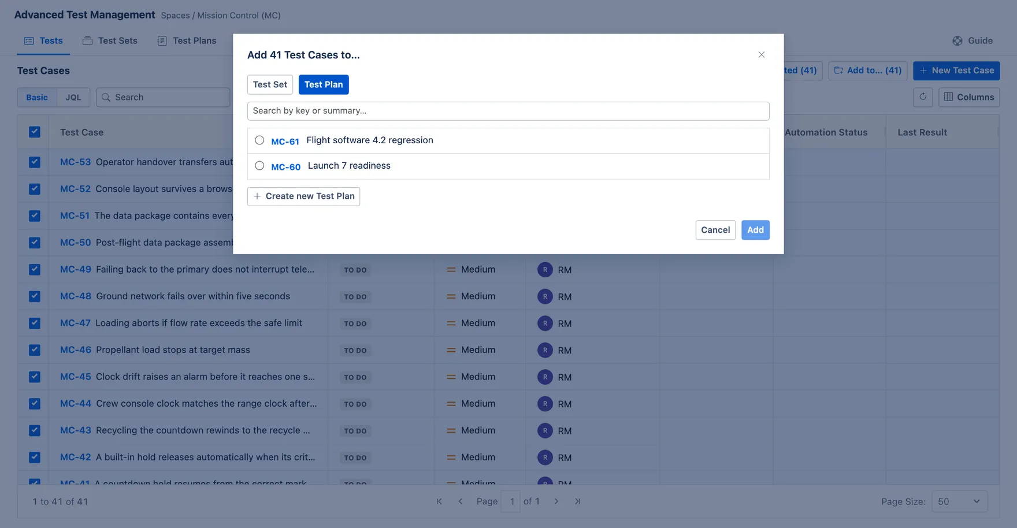The width and height of the screenshot is (1017, 528).
Task: Uncheck the MC-45 row checkbox
Action: 35,377
